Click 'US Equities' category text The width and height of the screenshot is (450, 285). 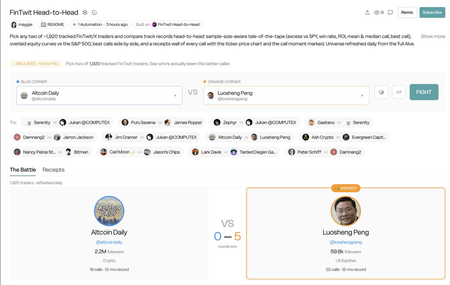click(346, 261)
